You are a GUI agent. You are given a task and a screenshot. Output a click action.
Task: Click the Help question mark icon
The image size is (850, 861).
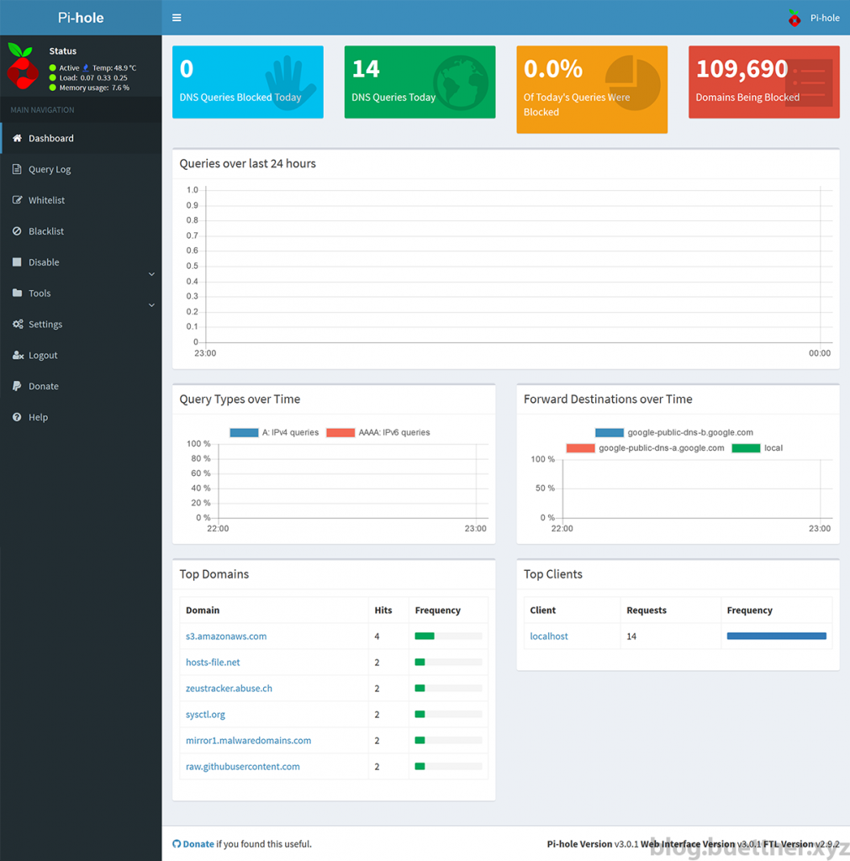tap(17, 417)
